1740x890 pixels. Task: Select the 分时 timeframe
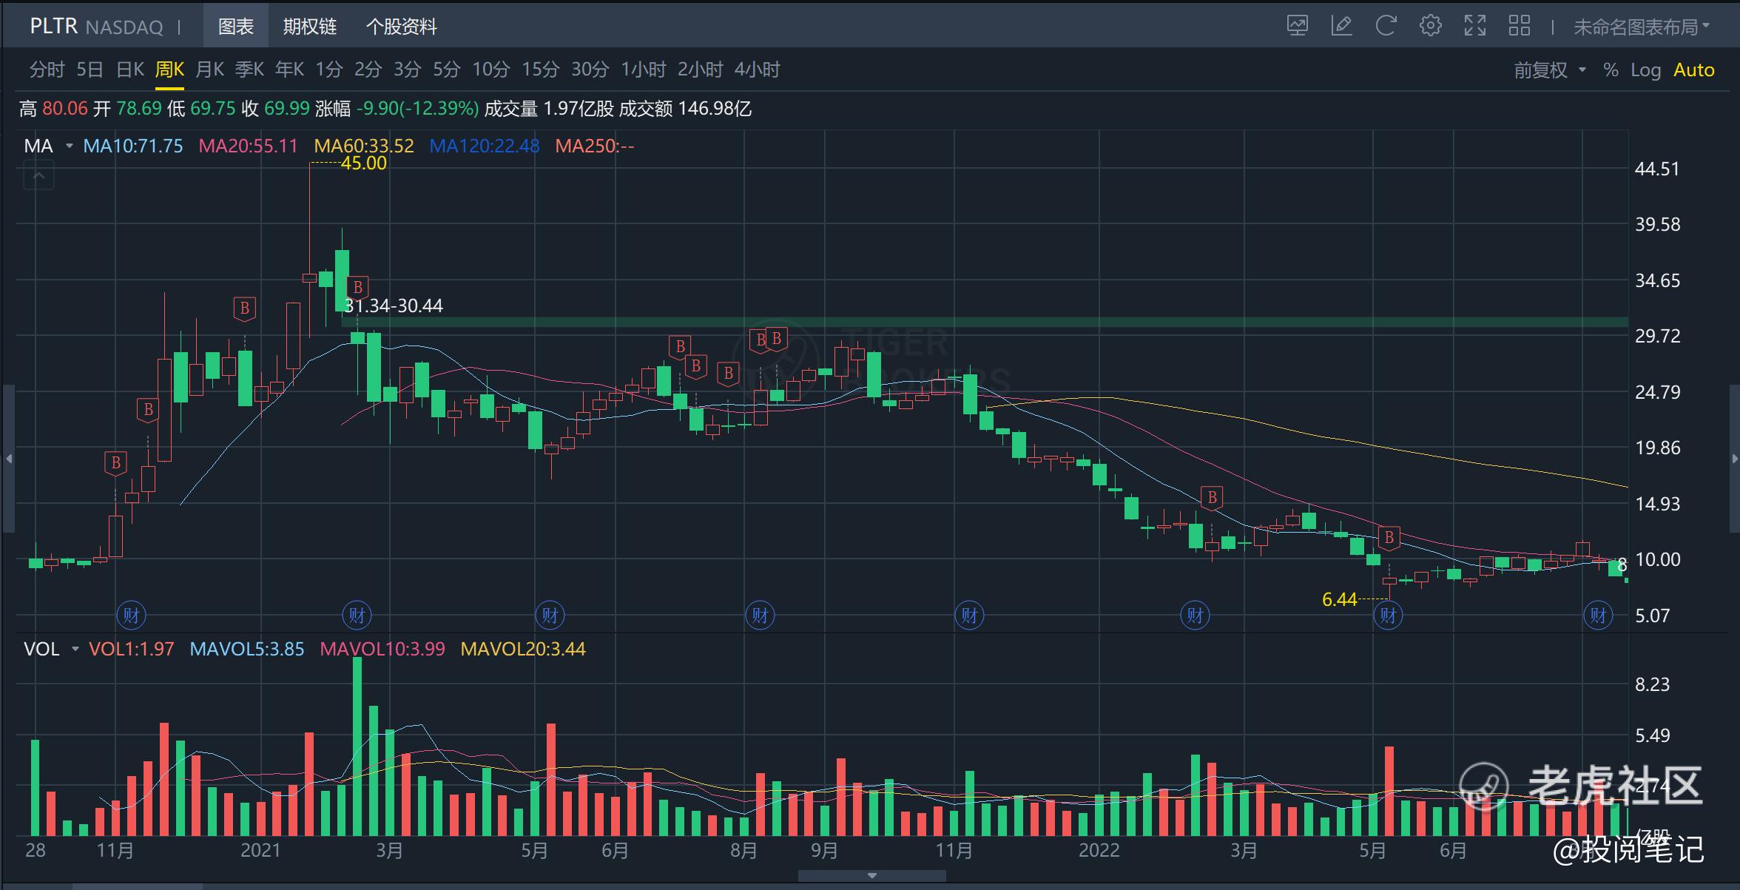click(x=47, y=70)
